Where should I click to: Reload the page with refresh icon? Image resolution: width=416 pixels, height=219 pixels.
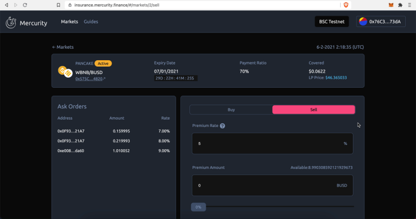click(x=25, y=5)
